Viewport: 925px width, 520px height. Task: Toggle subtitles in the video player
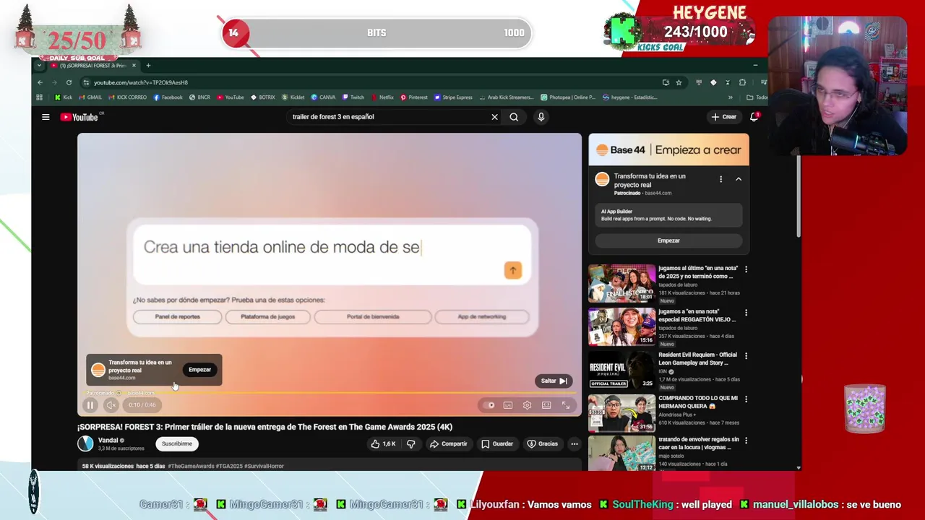(508, 405)
